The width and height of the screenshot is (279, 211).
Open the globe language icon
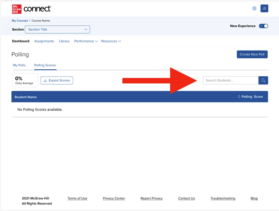pyautogui.click(x=254, y=8)
